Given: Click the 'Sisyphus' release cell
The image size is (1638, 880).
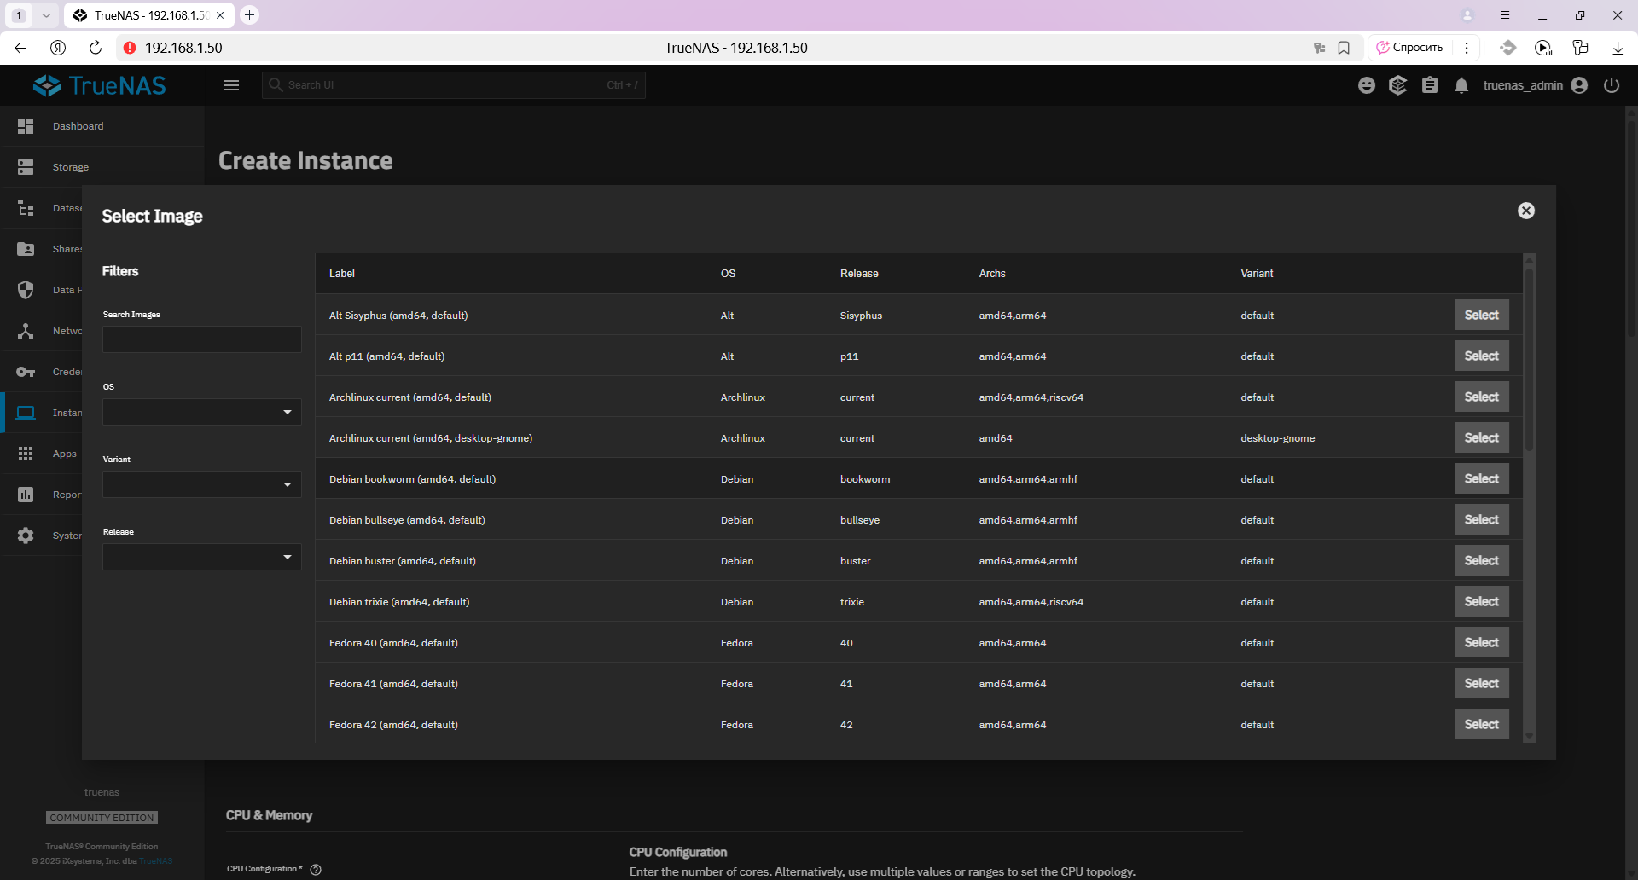Looking at the screenshot, I should click(x=861, y=316).
